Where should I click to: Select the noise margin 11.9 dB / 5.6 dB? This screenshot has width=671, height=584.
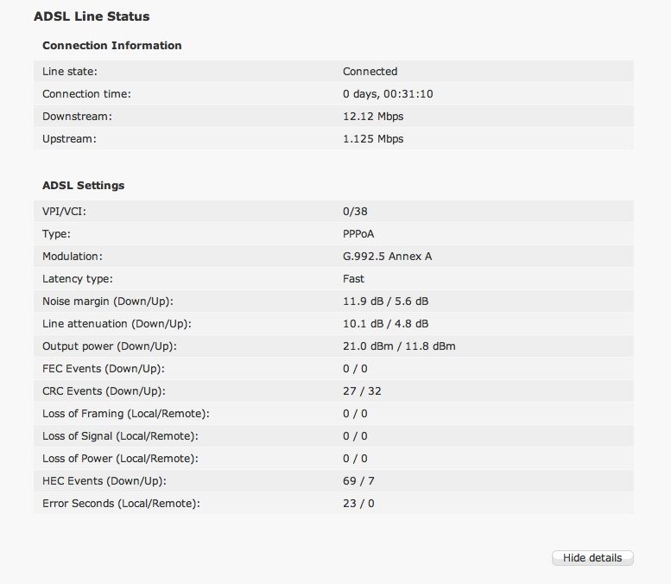coord(385,302)
